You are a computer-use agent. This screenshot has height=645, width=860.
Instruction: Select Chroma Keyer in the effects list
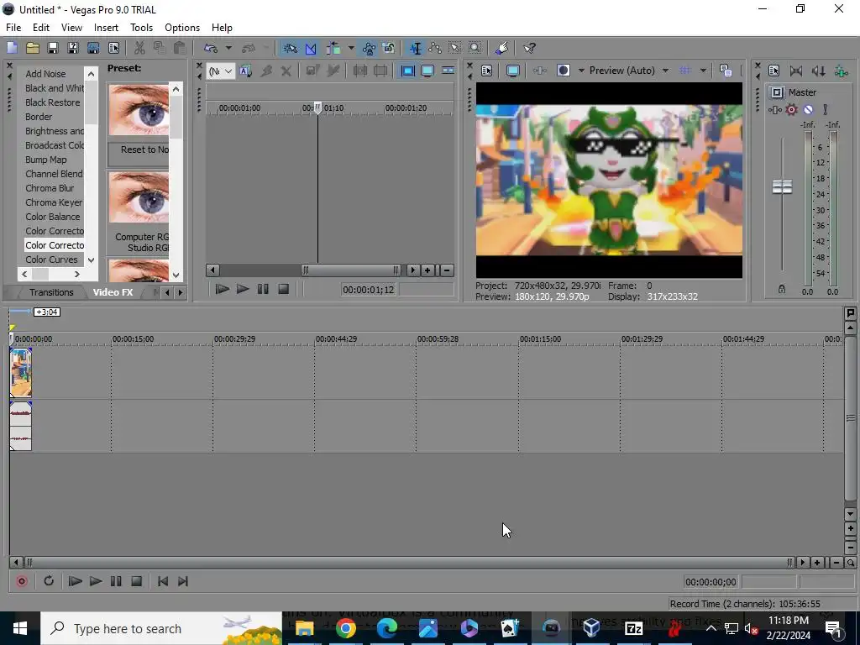coord(54,202)
